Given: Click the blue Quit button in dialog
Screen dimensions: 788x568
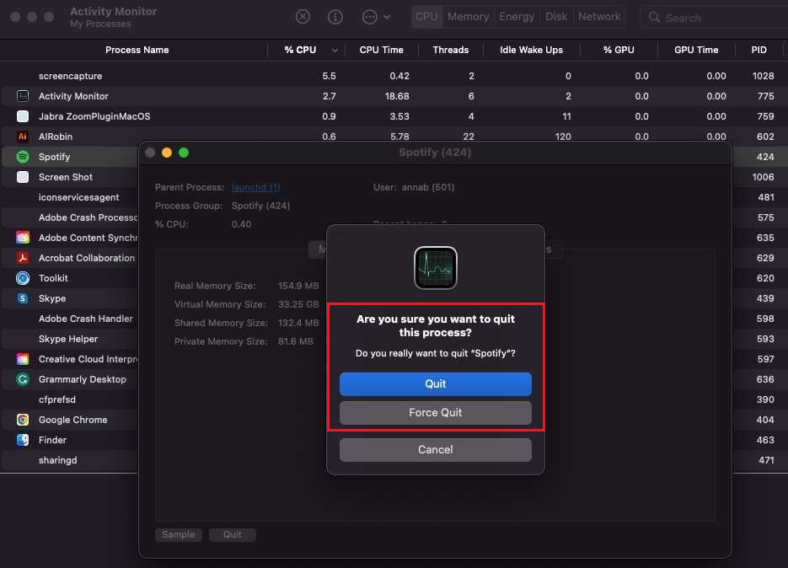Looking at the screenshot, I should click(435, 384).
